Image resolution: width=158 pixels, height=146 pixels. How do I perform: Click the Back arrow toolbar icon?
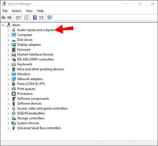3,18
